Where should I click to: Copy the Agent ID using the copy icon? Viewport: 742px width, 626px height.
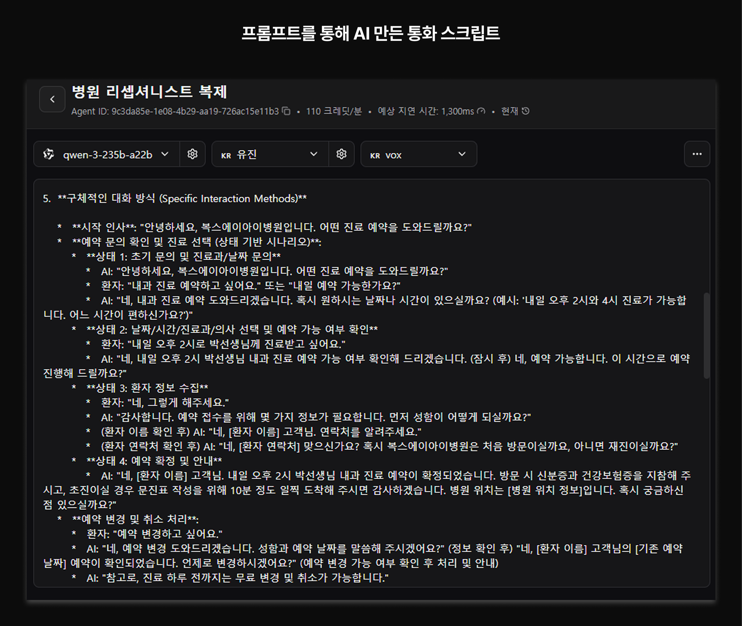286,111
